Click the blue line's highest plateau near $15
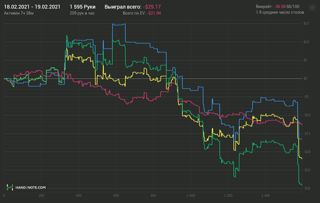Viewport: 320px width, 203px height. click(x=119, y=25)
